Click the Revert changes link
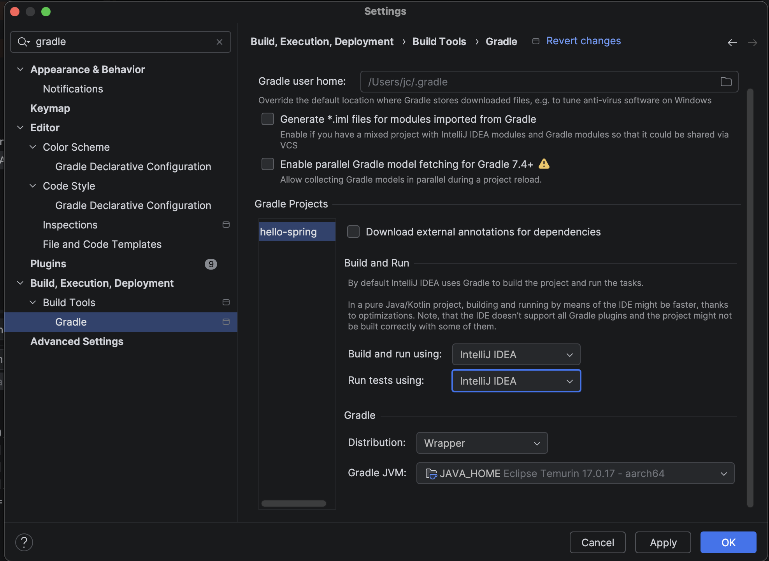769x561 pixels. tap(583, 41)
